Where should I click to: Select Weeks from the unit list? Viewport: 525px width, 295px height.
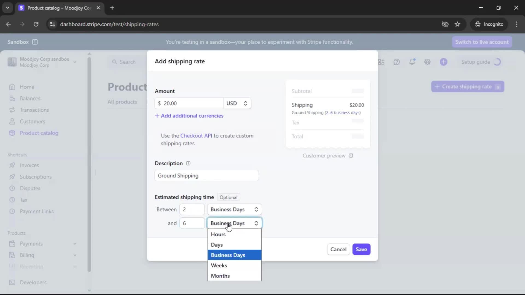(x=219, y=265)
